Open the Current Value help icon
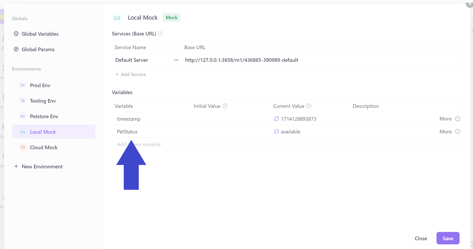 [x=309, y=106]
